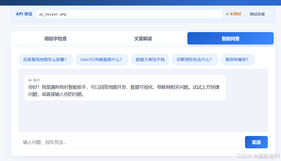Click the API address input field
This screenshot has width=281, height=161.
[x=129, y=14]
